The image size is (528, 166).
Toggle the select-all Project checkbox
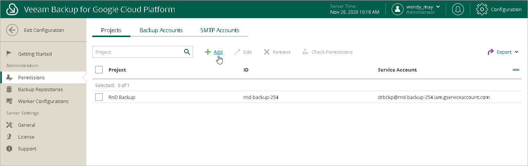click(99, 70)
